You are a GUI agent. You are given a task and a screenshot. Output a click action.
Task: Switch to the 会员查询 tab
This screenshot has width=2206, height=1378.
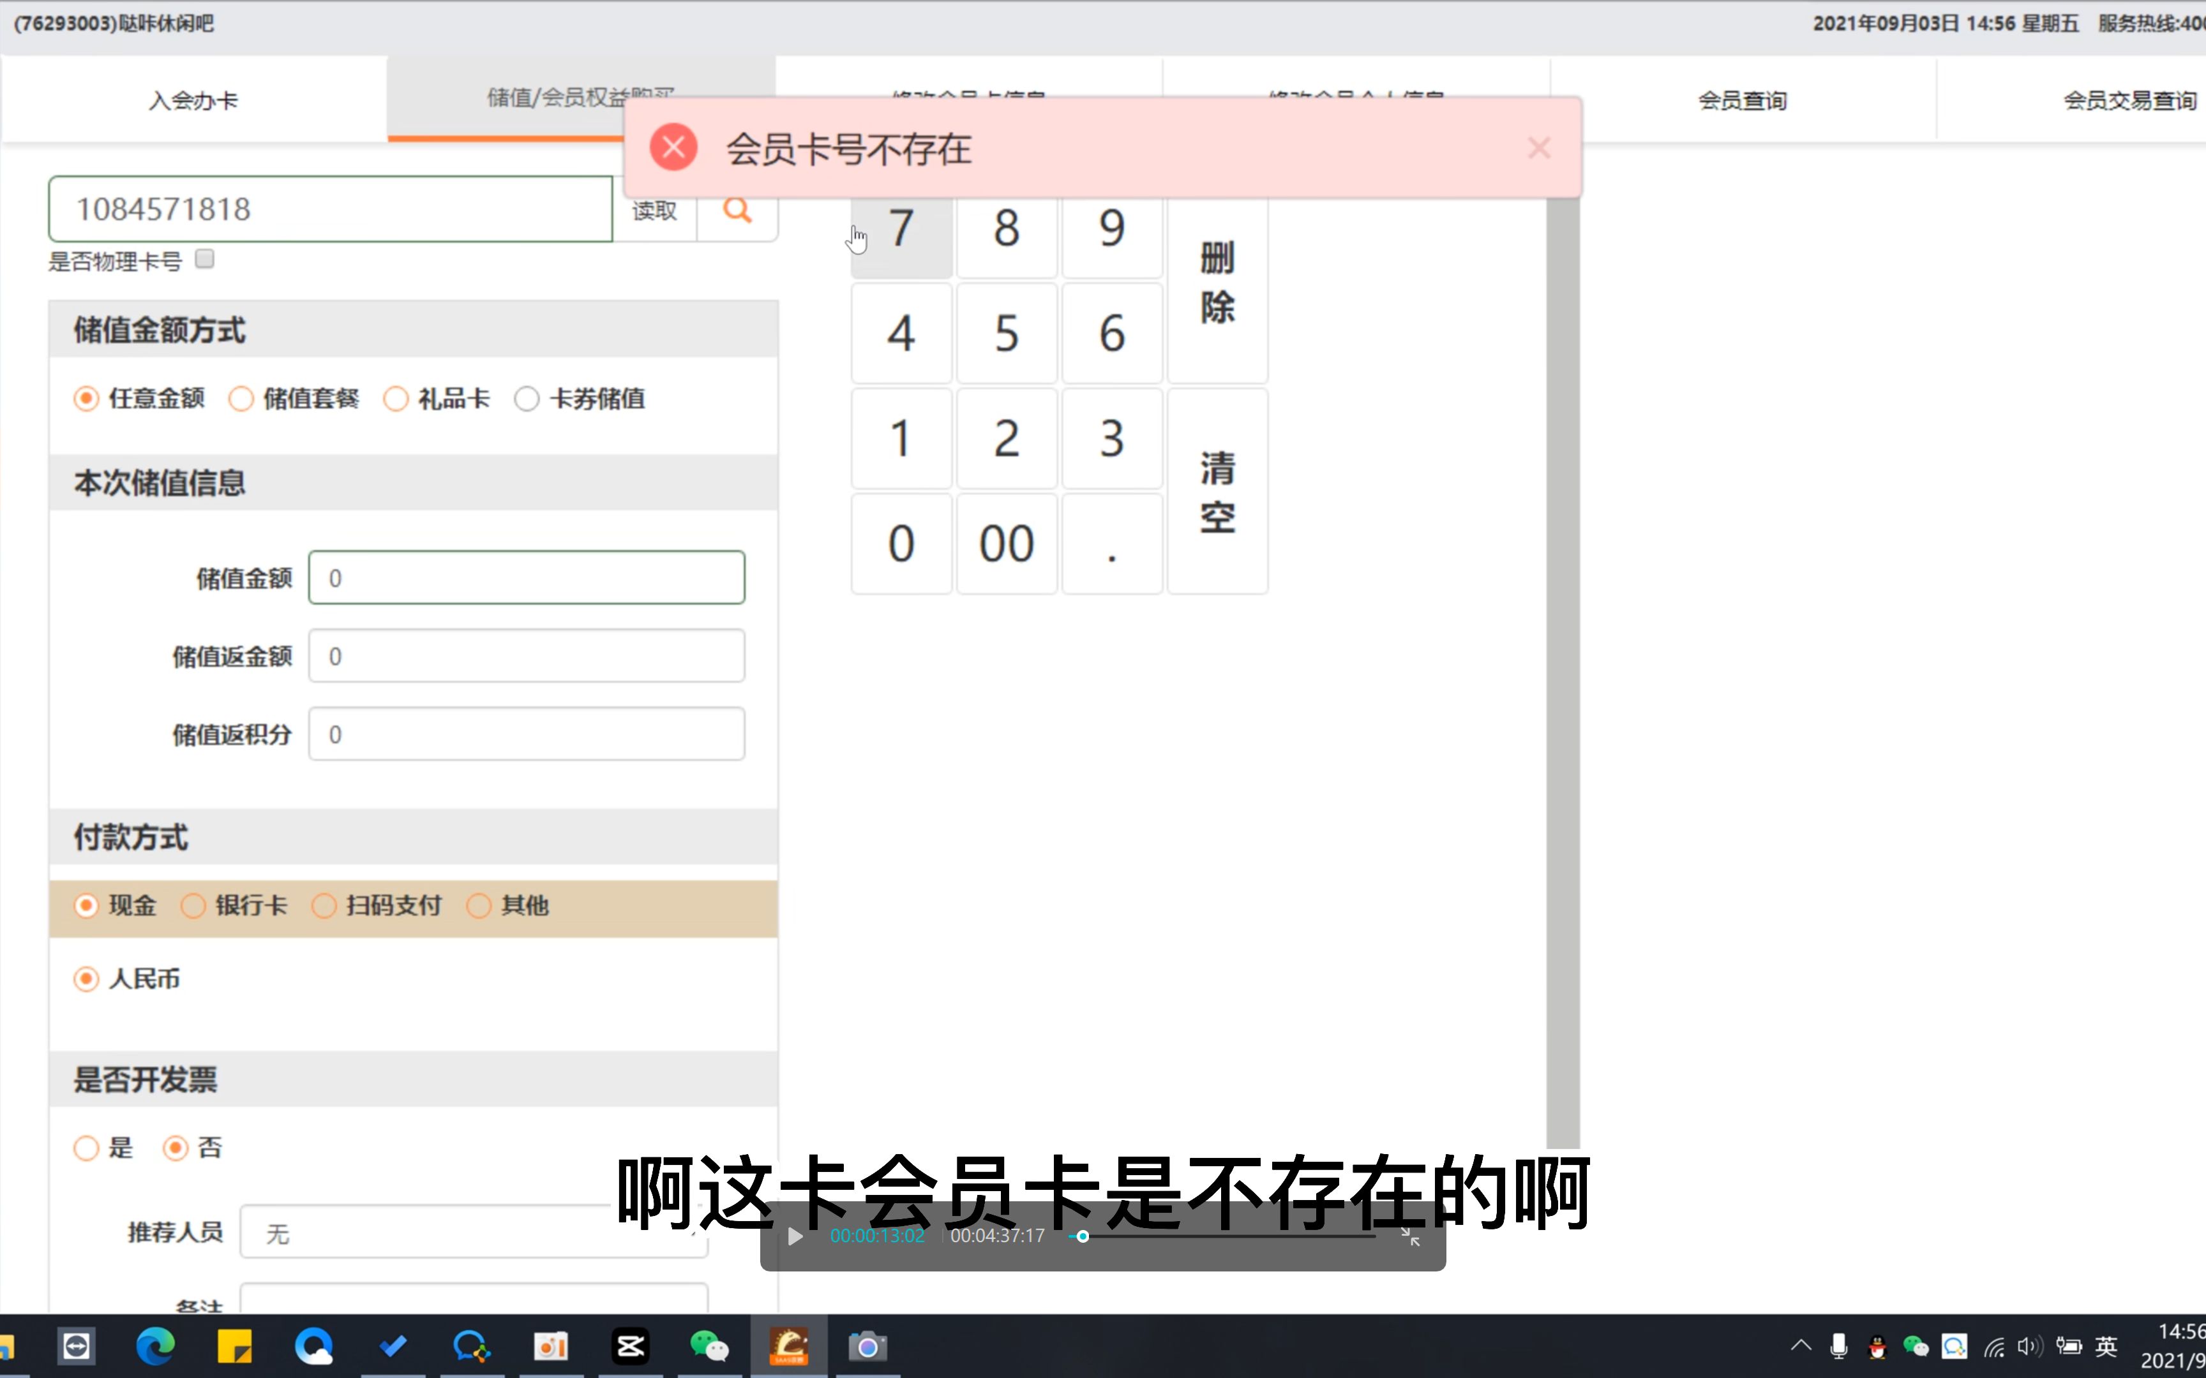(1740, 100)
